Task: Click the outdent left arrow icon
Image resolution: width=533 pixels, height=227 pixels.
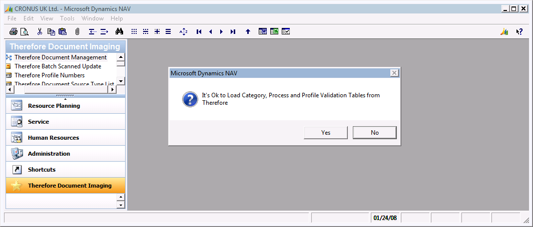Action: 93,32
